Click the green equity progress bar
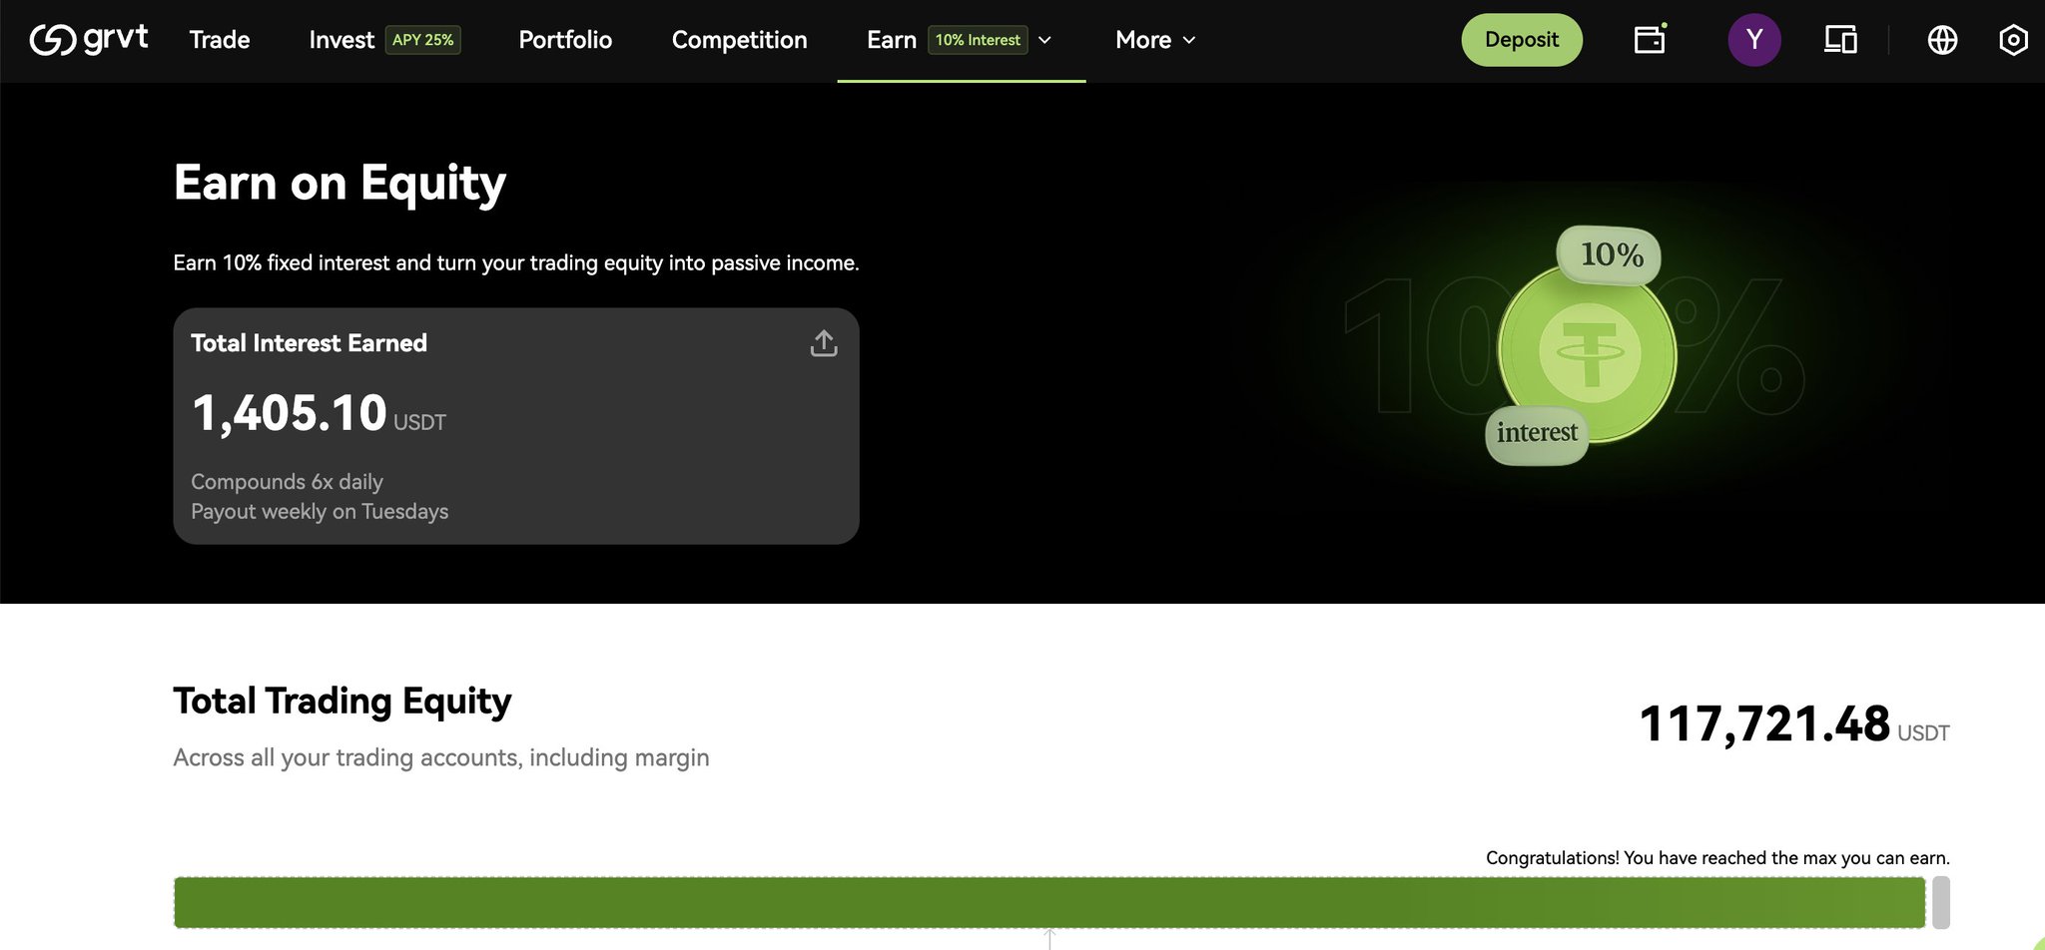The image size is (2045, 950). point(1049,903)
